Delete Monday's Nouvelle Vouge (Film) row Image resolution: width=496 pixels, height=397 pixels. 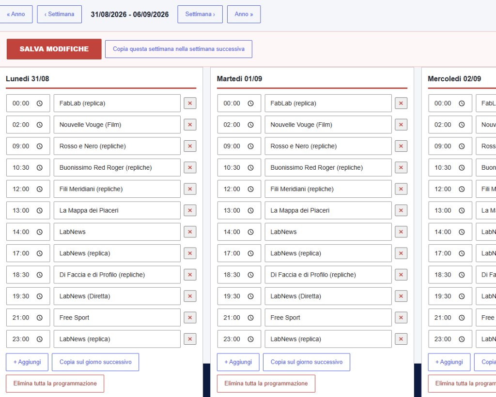pyautogui.click(x=190, y=125)
